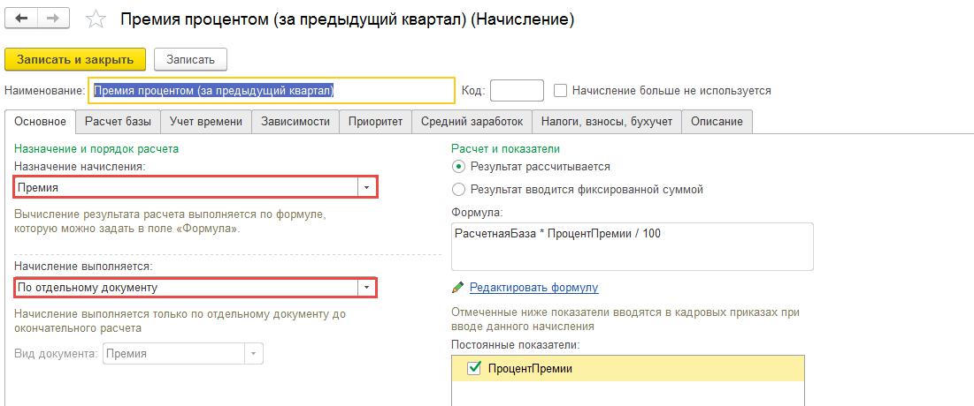The width and height of the screenshot is (974, 406).
Task: Click the forward navigation arrow
Action: click(x=53, y=19)
